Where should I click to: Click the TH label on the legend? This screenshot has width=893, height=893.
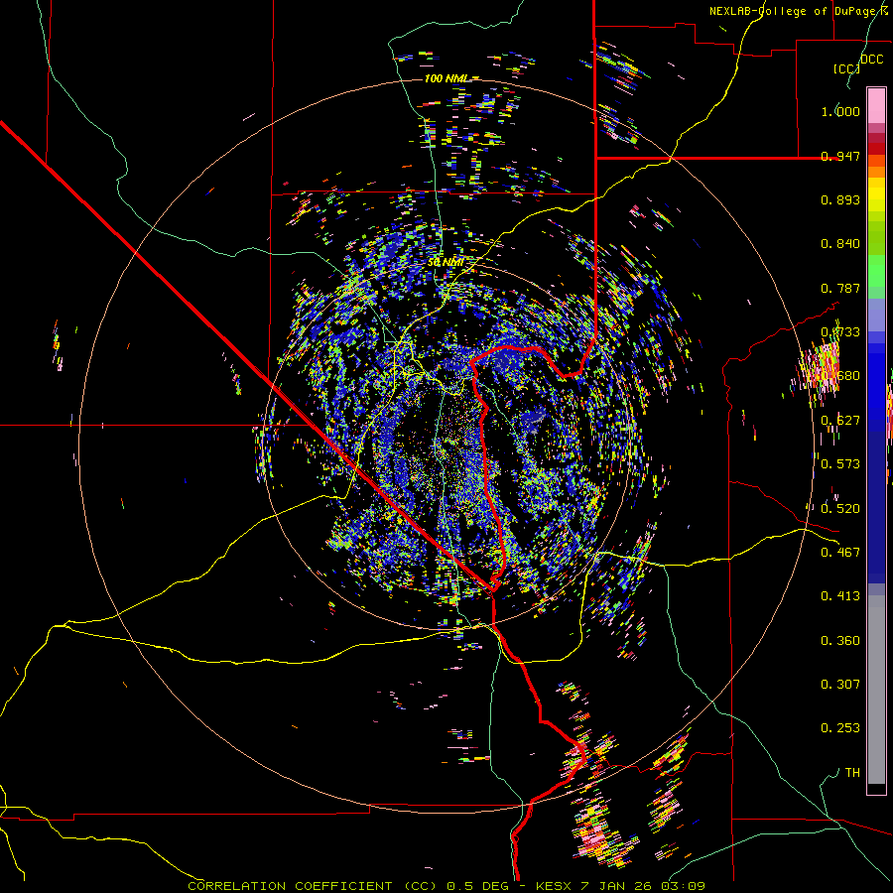tap(852, 773)
